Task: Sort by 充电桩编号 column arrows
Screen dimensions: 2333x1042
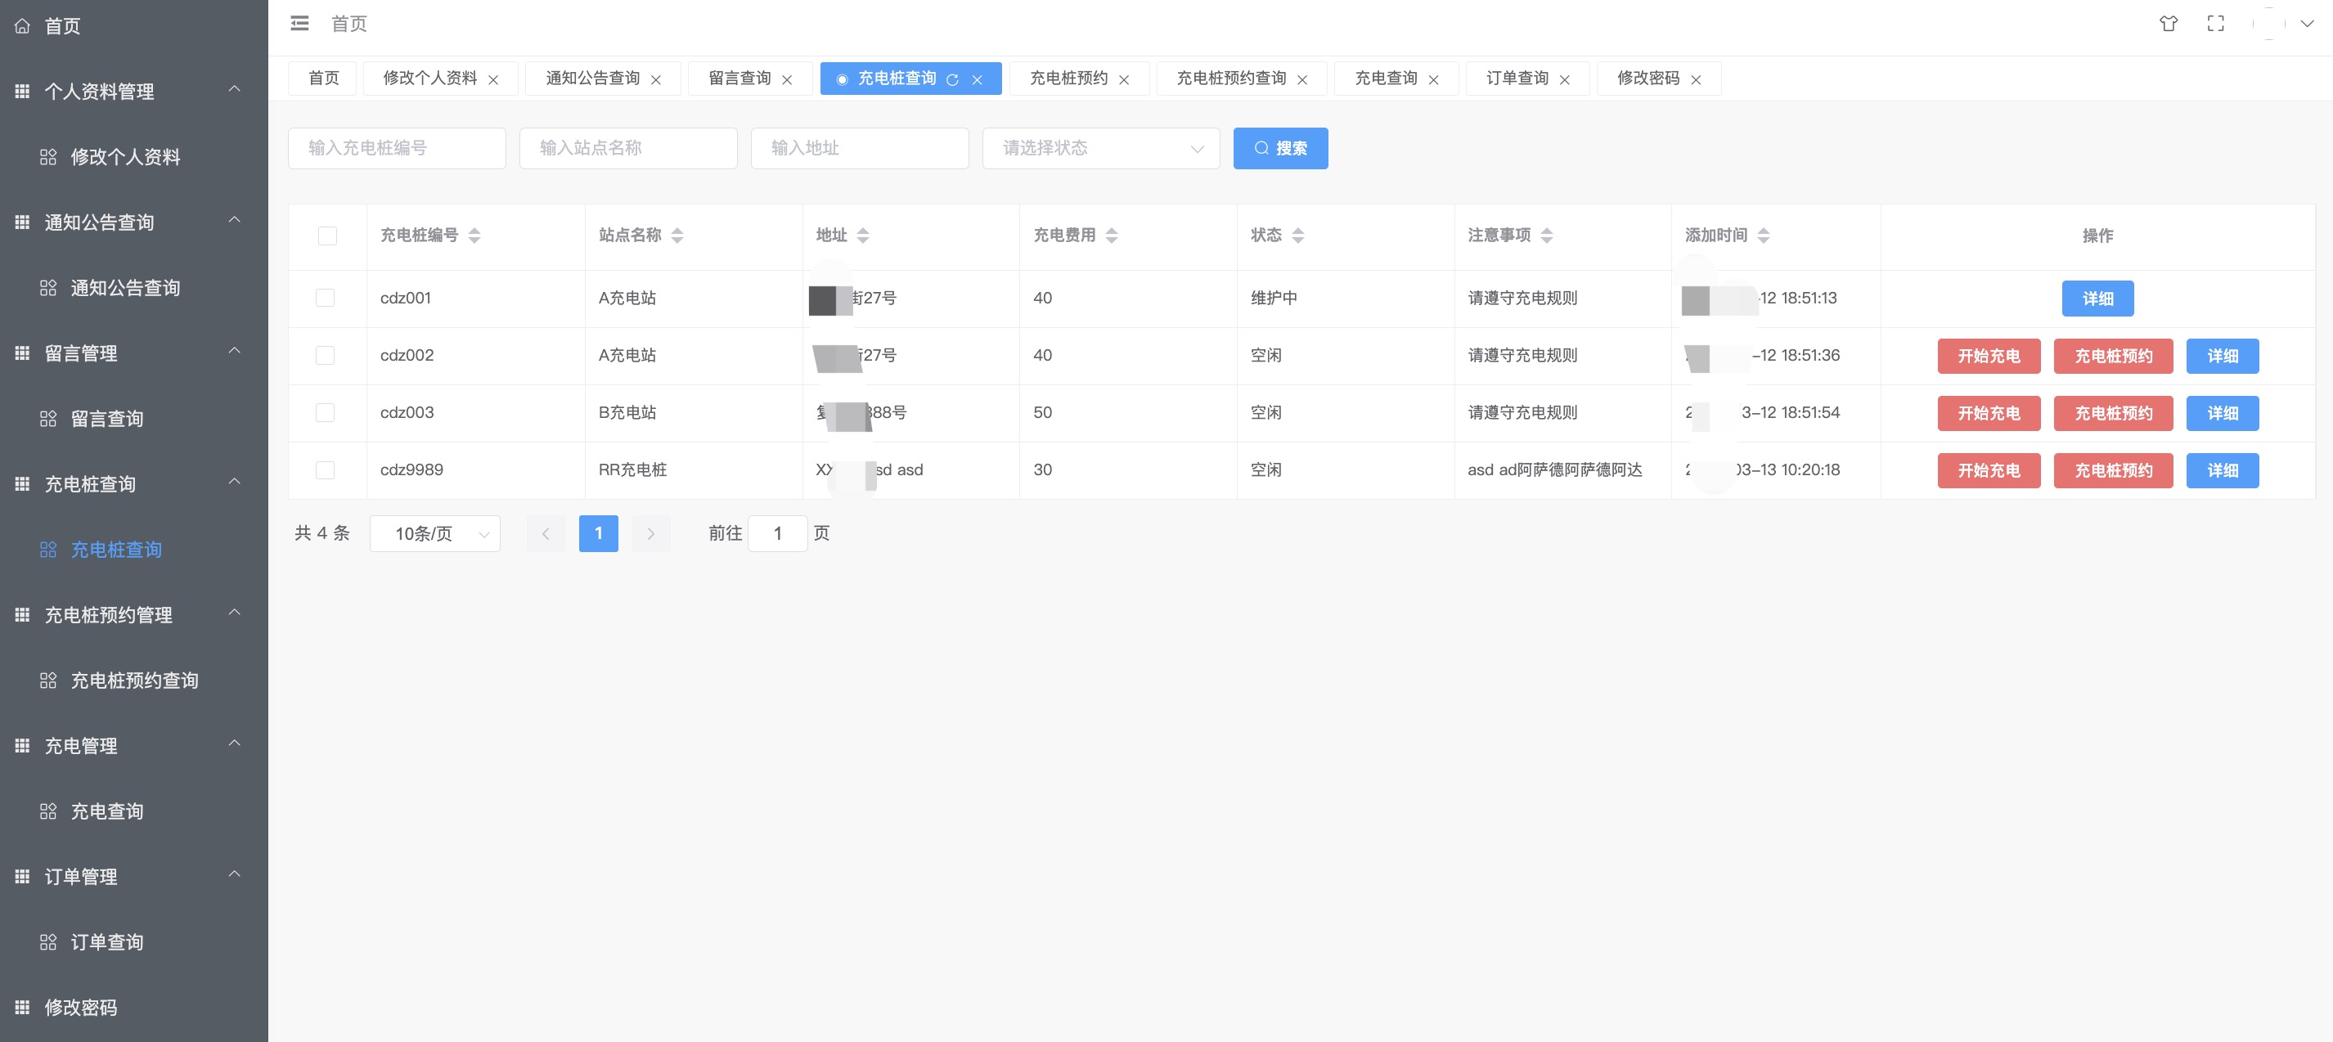Action: click(474, 236)
